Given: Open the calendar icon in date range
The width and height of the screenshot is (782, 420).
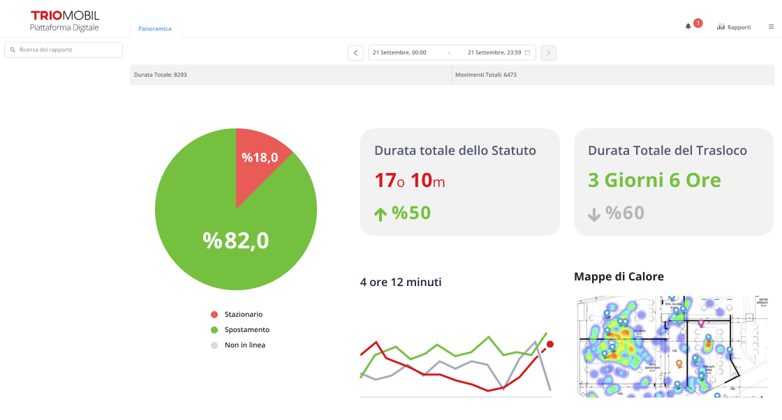Looking at the screenshot, I should (527, 52).
